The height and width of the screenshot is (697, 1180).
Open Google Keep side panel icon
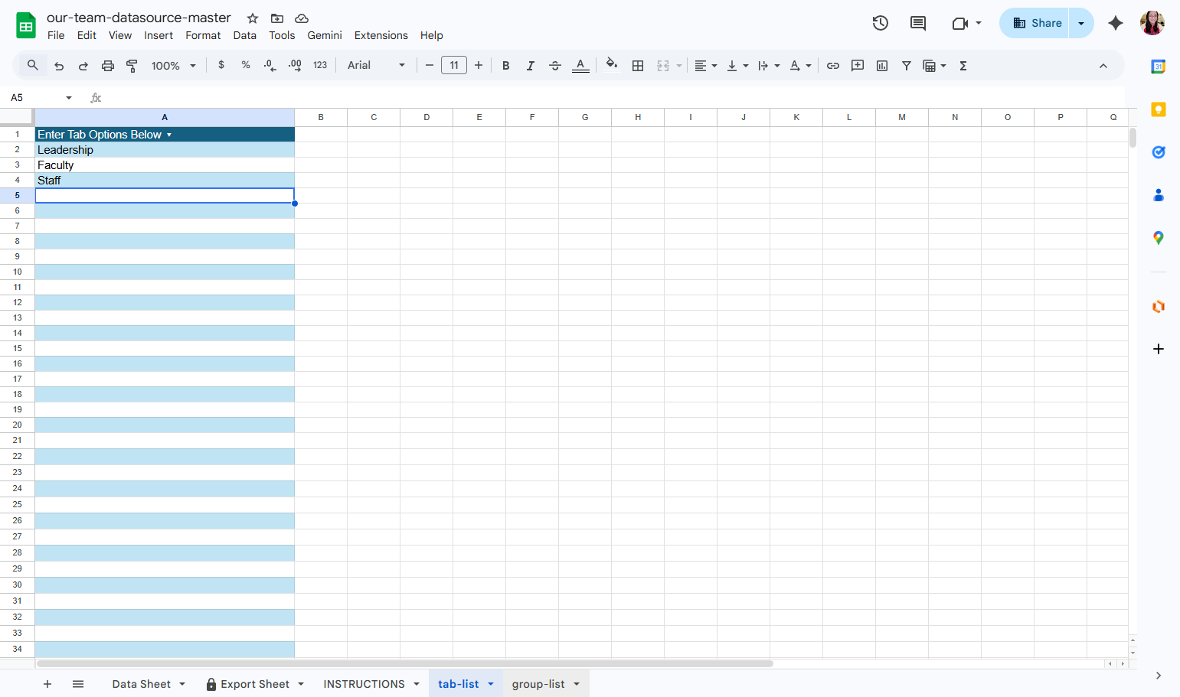tap(1159, 109)
